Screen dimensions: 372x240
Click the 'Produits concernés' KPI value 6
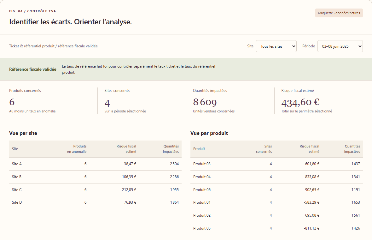coord(12,102)
